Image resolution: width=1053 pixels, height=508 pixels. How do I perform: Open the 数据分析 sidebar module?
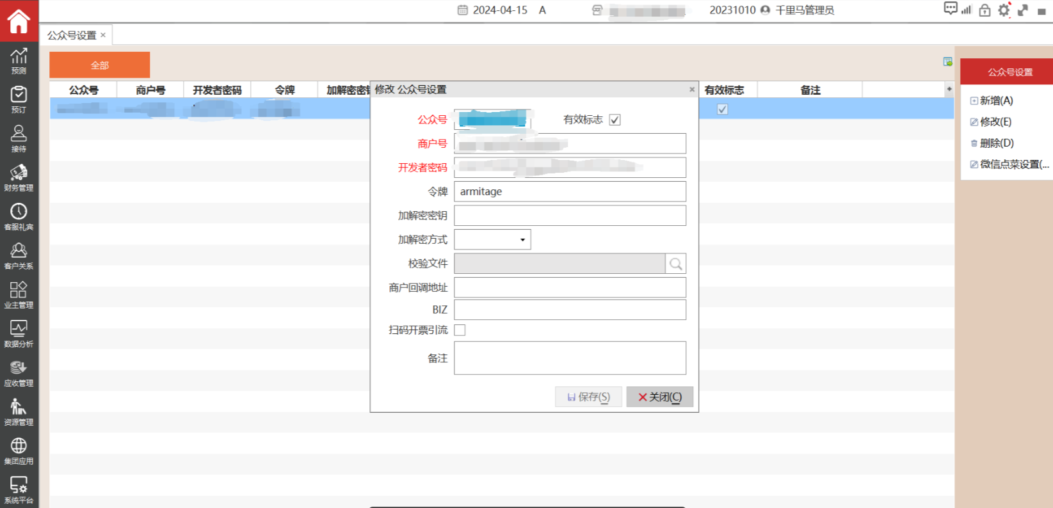(19, 333)
